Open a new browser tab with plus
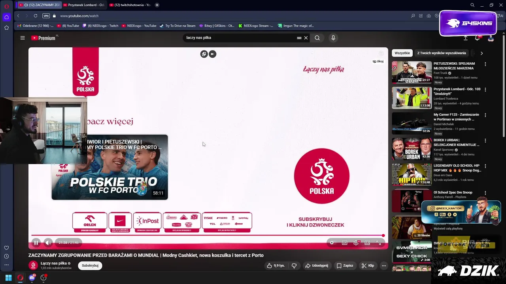This screenshot has width=506, height=284. [157, 5]
